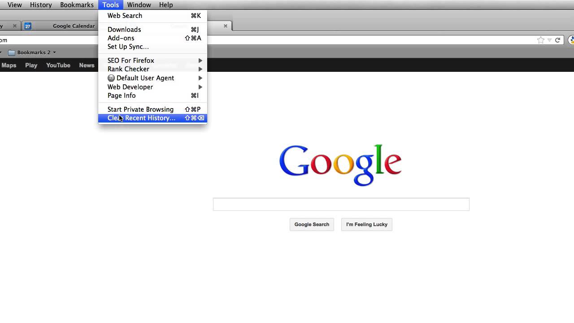Image resolution: width=574 pixels, height=323 pixels.
Task: Expand the Rank Checker submenu
Action: pyautogui.click(x=152, y=69)
